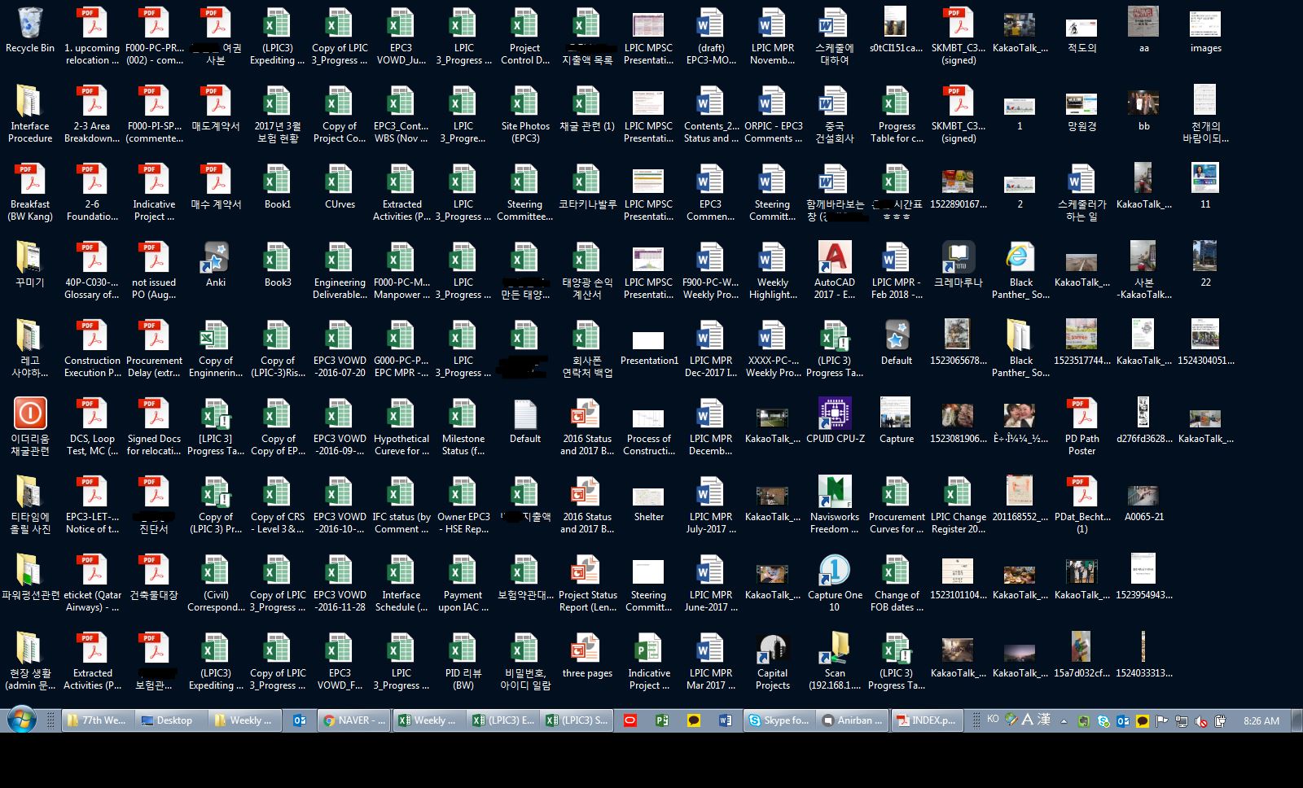Click the 8:26 AM system clock
This screenshot has width=1303, height=788.
point(1261,720)
